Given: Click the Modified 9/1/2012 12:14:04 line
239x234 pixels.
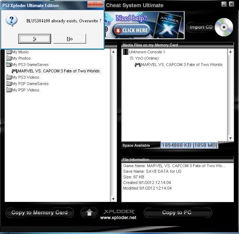Looking at the screenshot, I should [147, 188].
